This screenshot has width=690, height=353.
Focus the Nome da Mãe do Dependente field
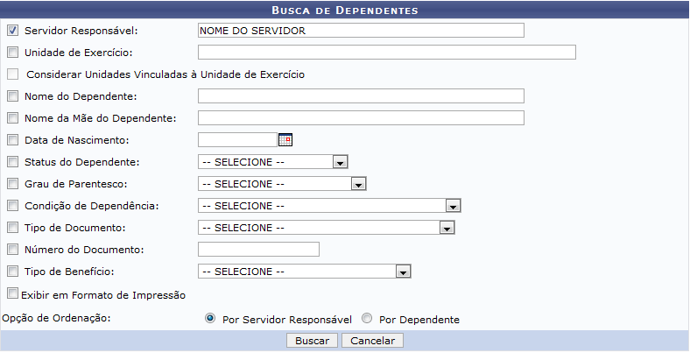361,118
